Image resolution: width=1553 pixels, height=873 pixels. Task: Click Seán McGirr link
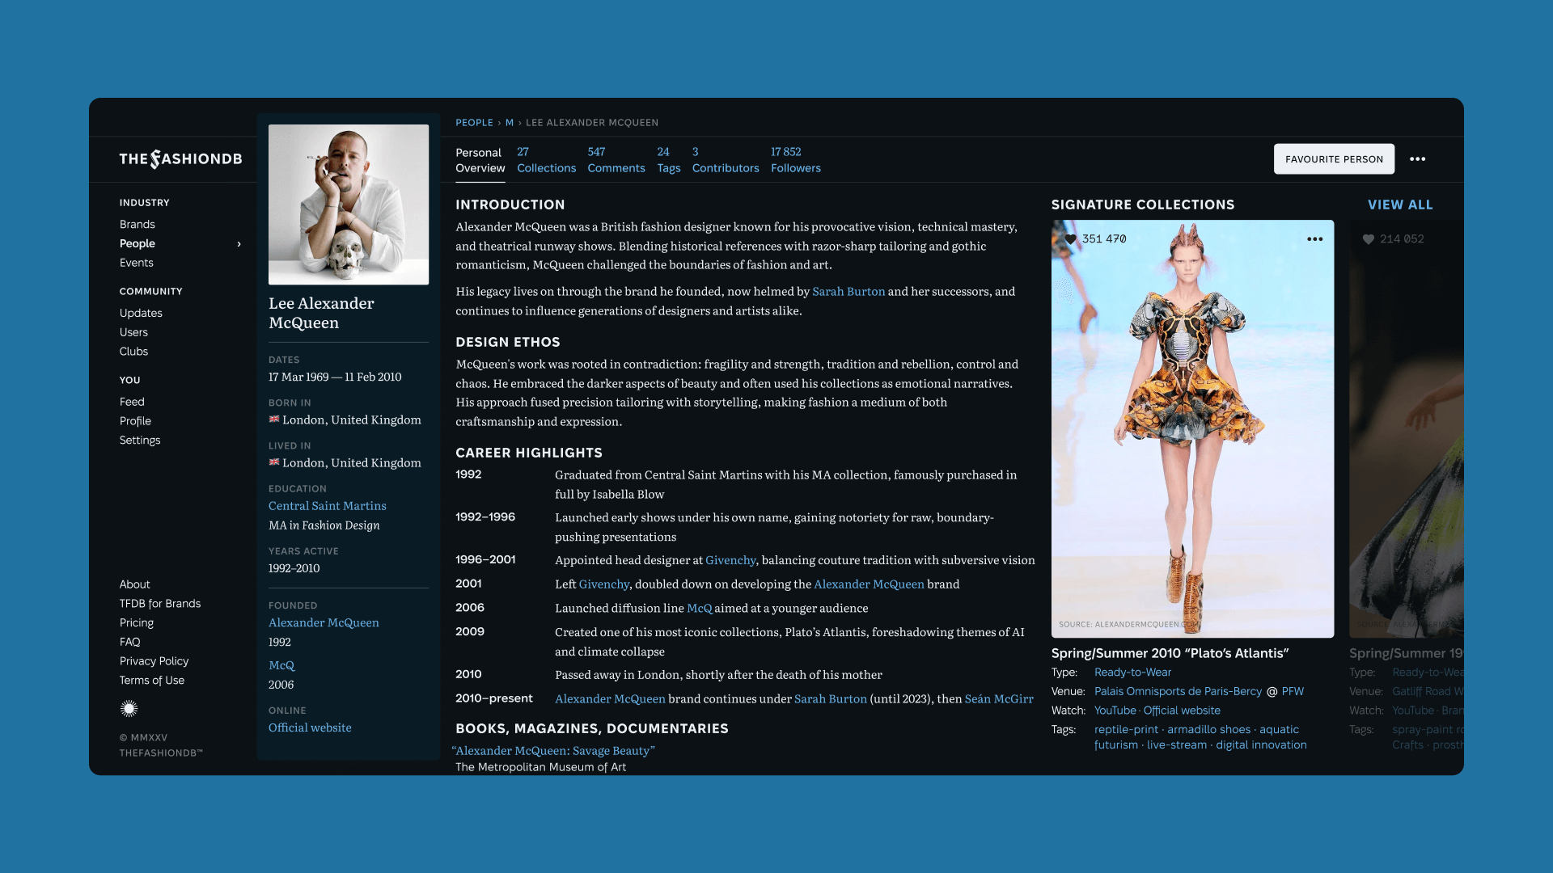pyautogui.click(x=999, y=699)
